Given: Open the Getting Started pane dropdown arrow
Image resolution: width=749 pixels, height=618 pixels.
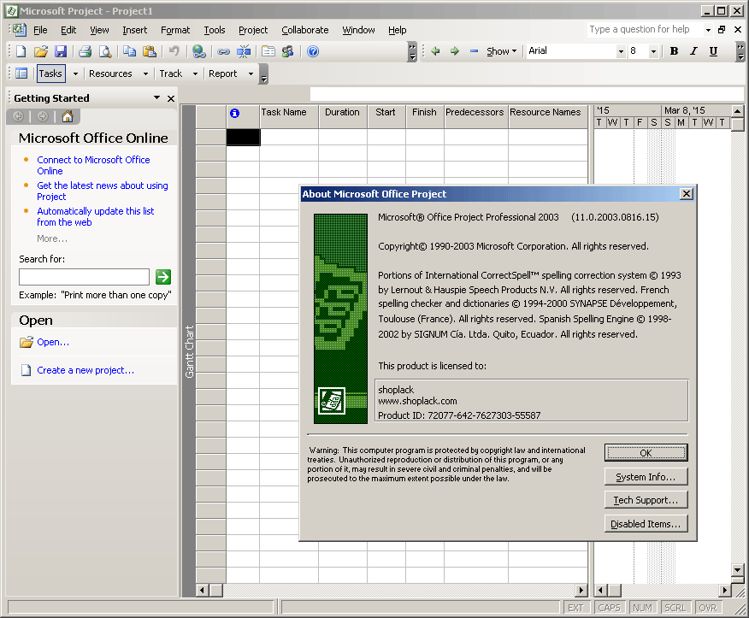Looking at the screenshot, I should point(156,97).
